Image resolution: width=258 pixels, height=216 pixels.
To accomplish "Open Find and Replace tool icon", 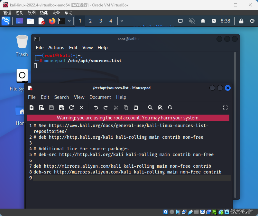I will coord(160,108).
